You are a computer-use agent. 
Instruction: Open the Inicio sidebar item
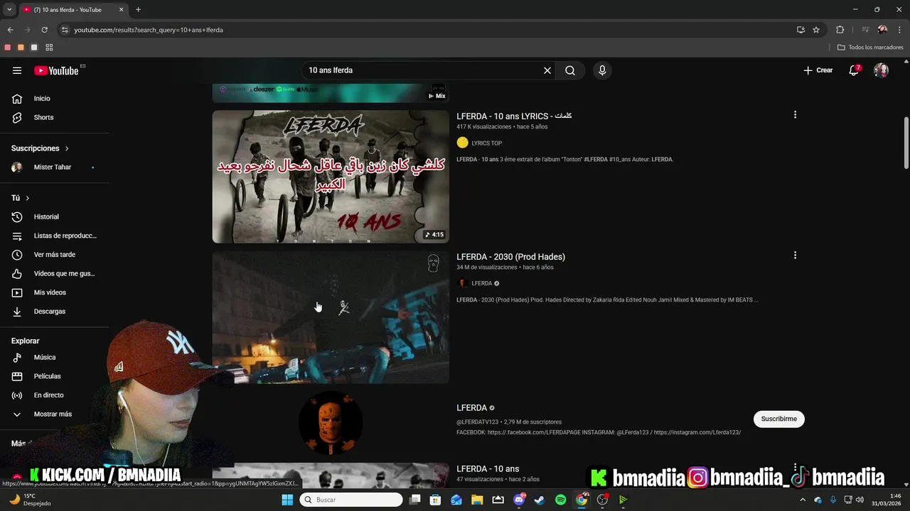click(x=54, y=99)
